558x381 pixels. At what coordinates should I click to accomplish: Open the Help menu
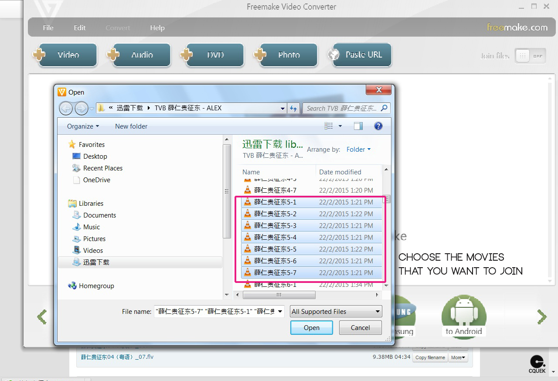click(157, 27)
